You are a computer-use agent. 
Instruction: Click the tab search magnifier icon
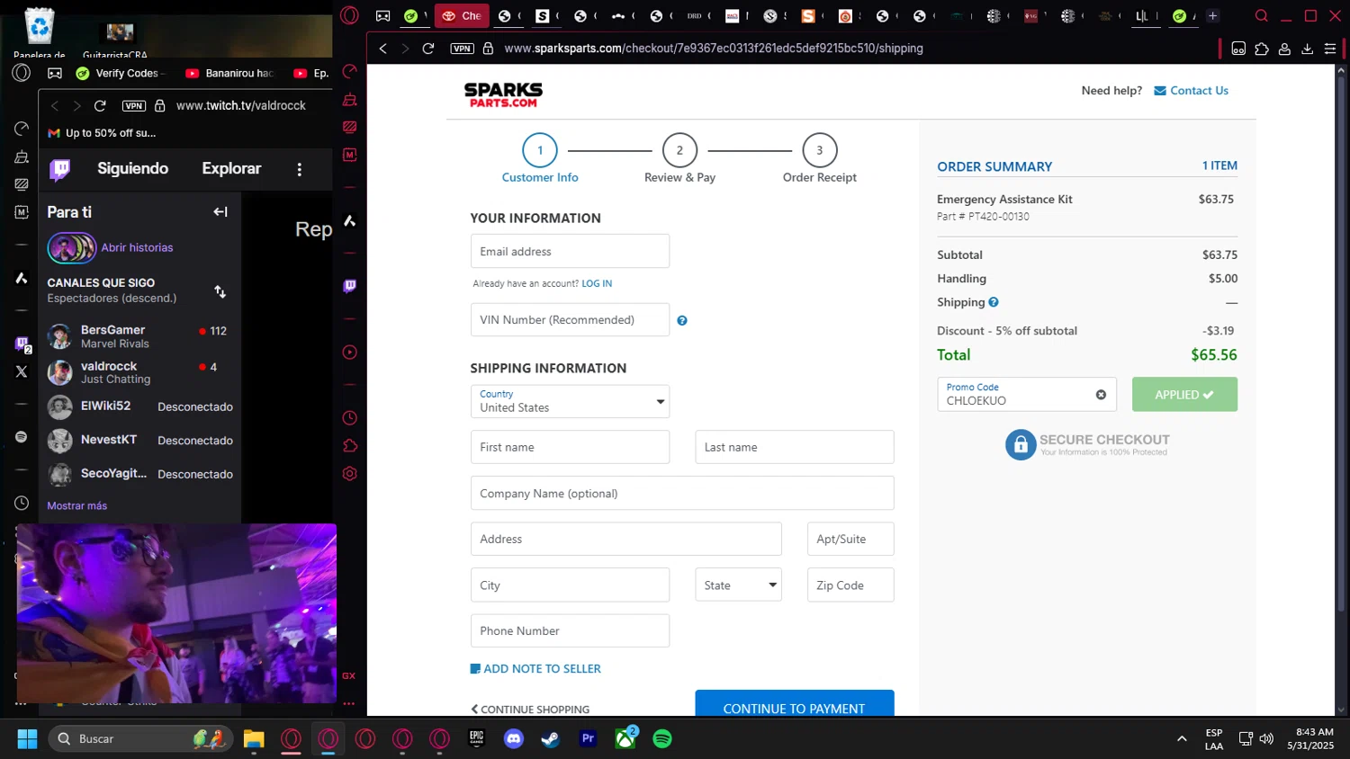point(1262,15)
